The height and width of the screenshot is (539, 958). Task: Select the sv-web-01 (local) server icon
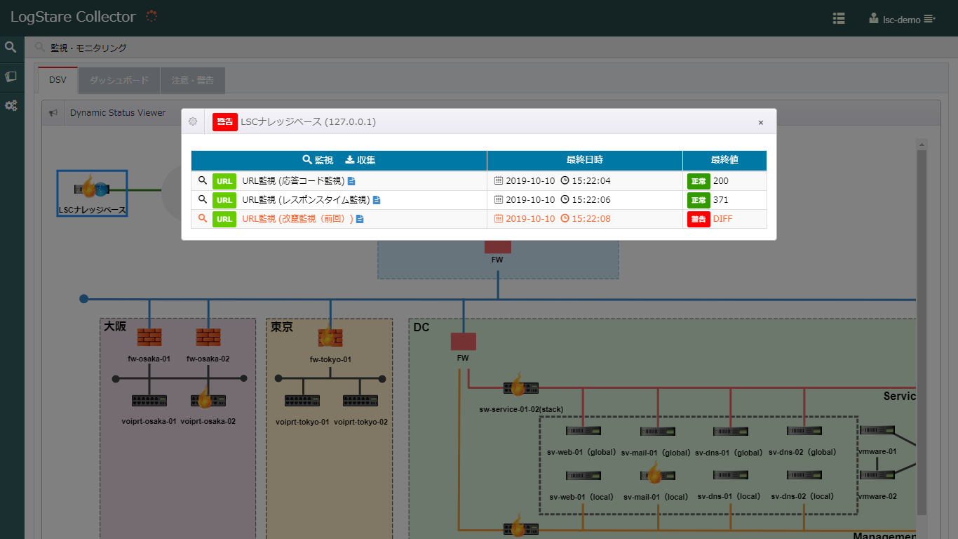pos(584,476)
